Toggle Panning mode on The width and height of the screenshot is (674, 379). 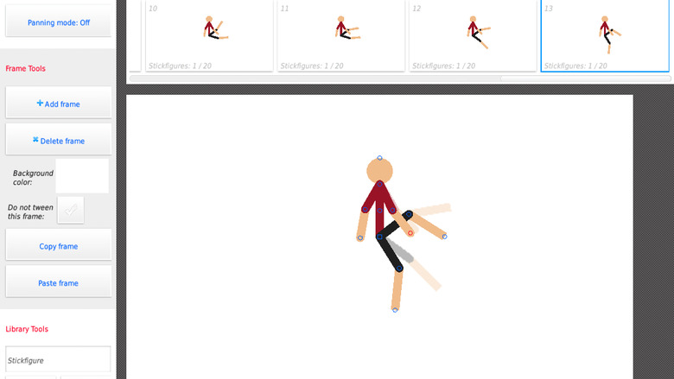(x=59, y=23)
